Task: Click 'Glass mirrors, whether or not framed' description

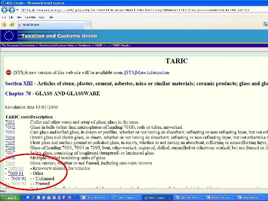Action: click(91, 163)
